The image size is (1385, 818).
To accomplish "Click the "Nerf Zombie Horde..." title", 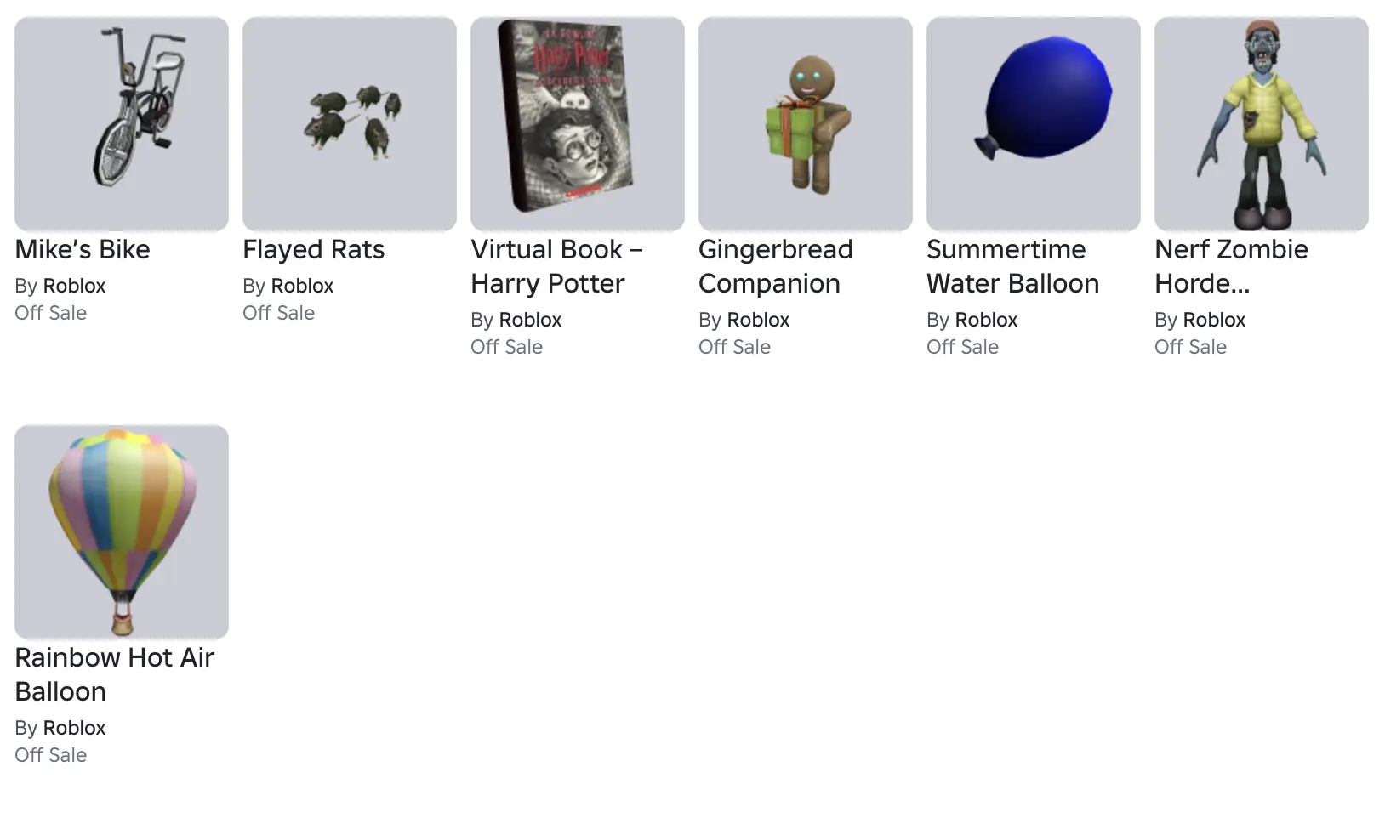I will [1231, 266].
